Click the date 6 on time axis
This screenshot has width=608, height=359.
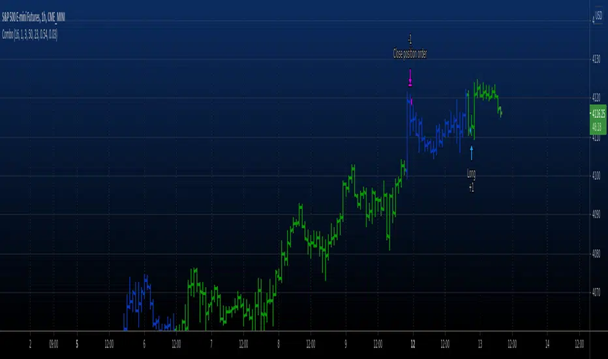[144, 344]
